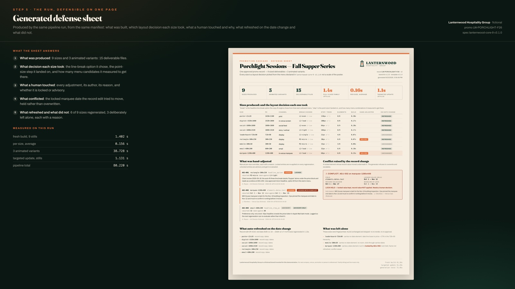
Task: Click 'ON DATE CHANGE' column header
Action: tap(388, 112)
